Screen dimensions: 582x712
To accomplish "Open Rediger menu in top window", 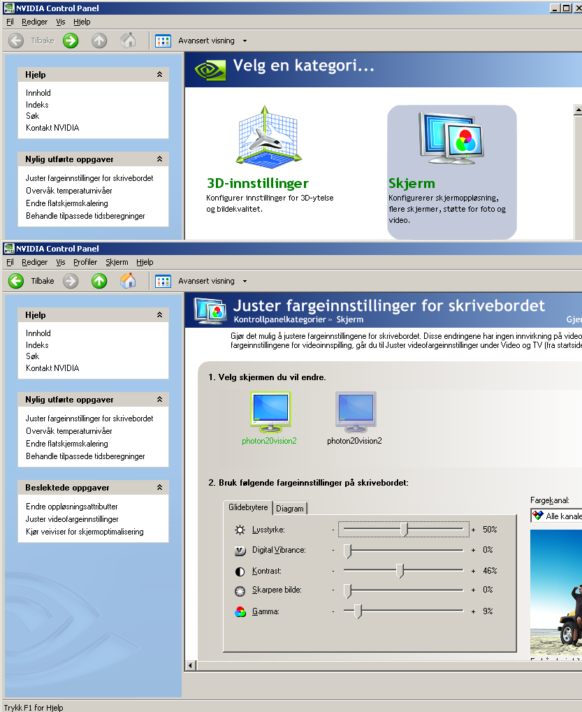I will pyautogui.click(x=34, y=22).
